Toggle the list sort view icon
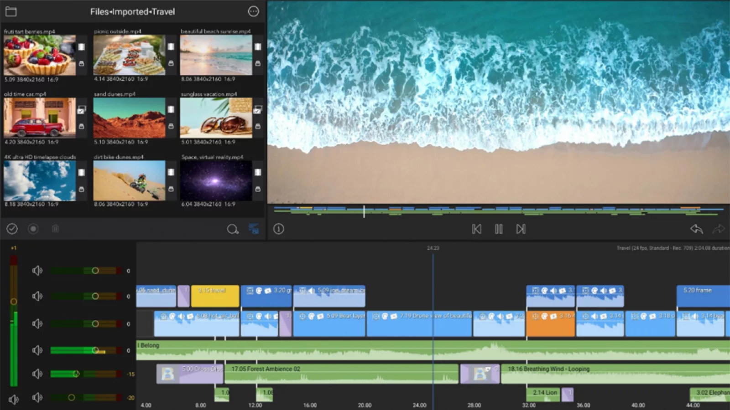This screenshot has height=410, width=730. pos(254,229)
